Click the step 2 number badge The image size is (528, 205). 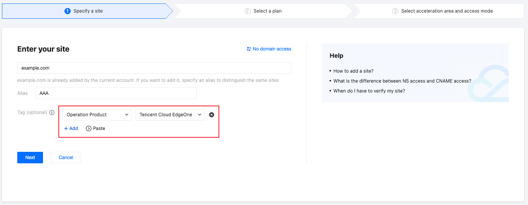(248, 11)
